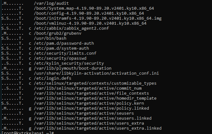This screenshot has height=134, width=212.
Task: Click /etc/security/limits.conf text
Action: (65, 53)
